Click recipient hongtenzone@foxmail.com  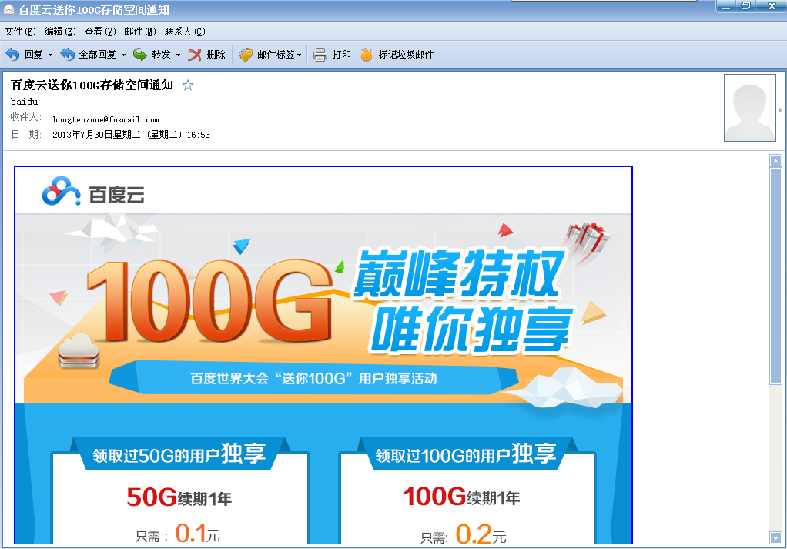[106, 119]
